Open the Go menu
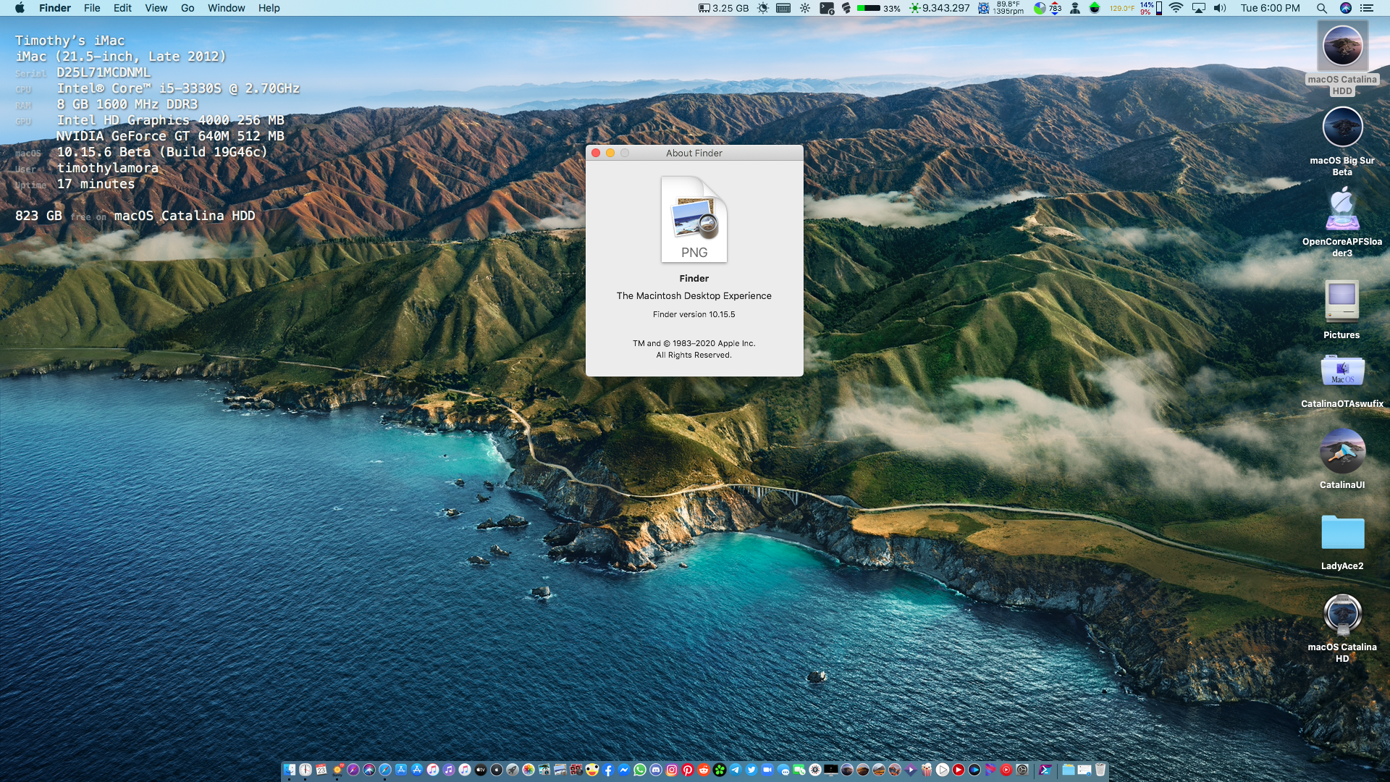 (188, 8)
